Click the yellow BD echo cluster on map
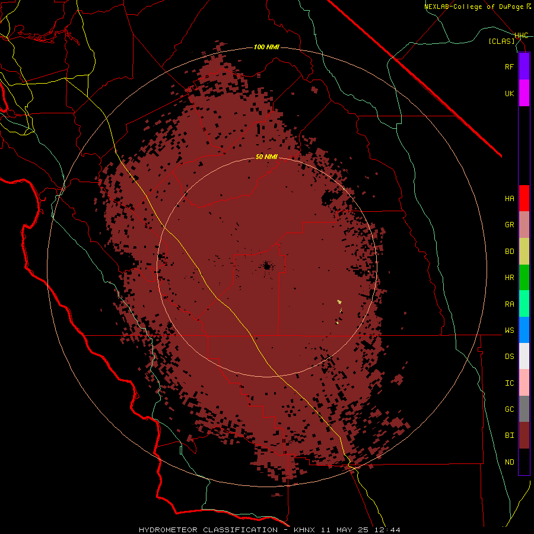 [339, 302]
